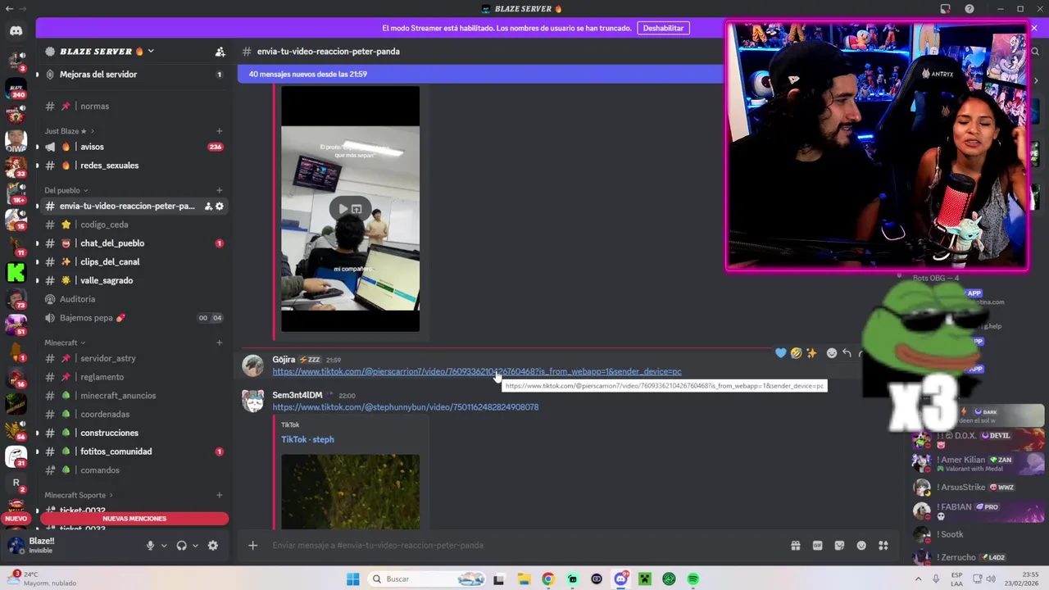The width and height of the screenshot is (1049, 590).
Task: Add channel to Just Blaze category
Action: coord(219,131)
